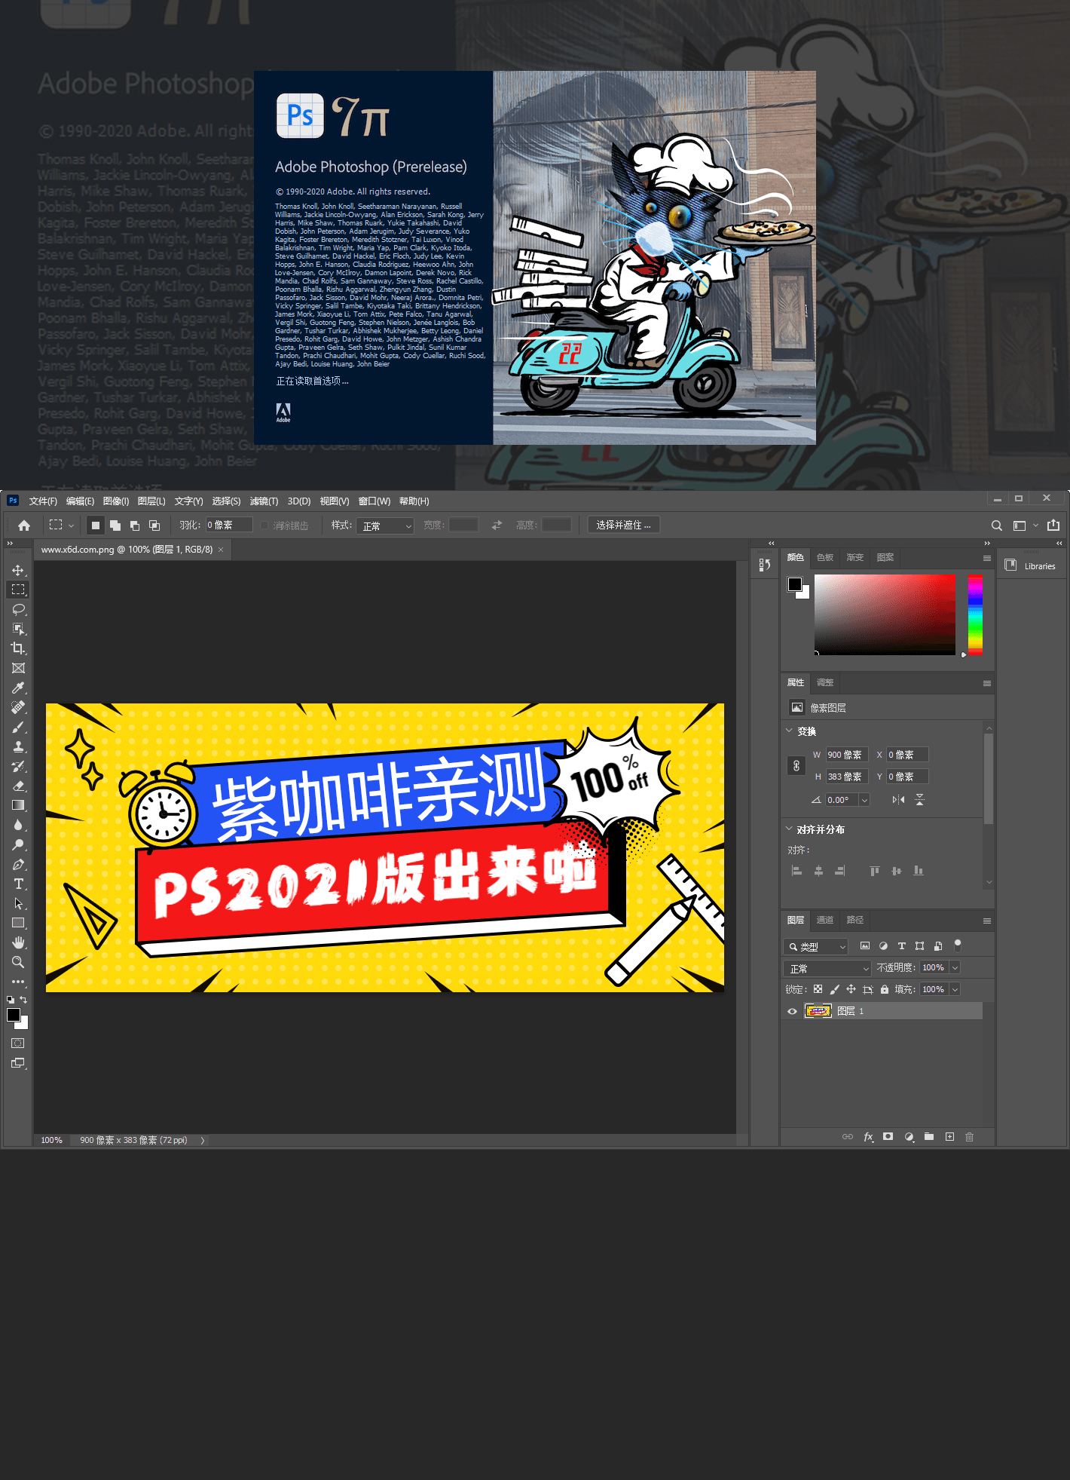Screen dimensions: 1070x1480
Task: Select the Brush tool
Action: tap(18, 727)
